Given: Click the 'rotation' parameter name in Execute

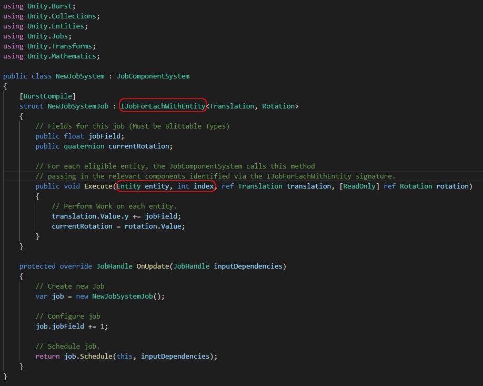Looking at the screenshot, I should coord(452,186).
